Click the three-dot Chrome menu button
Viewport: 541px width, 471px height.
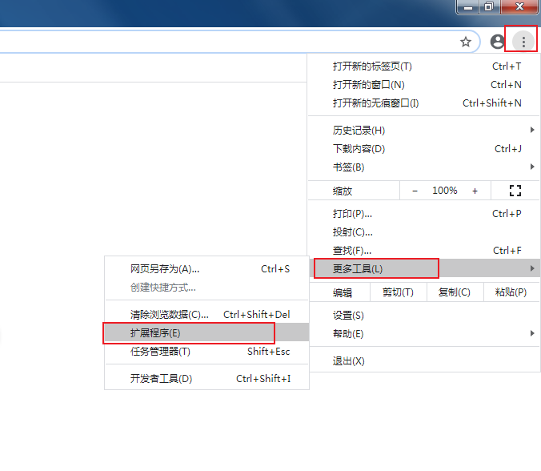pos(523,42)
